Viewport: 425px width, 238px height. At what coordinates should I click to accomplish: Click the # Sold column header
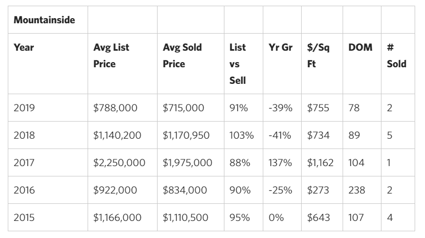coord(398,64)
